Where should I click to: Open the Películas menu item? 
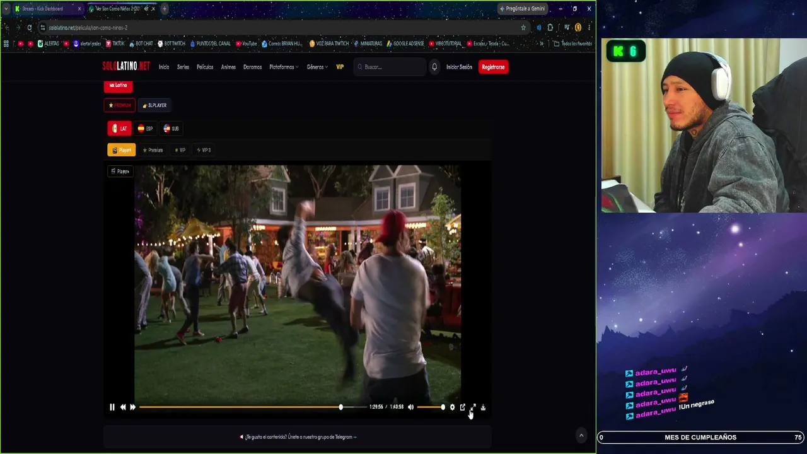[x=205, y=67]
